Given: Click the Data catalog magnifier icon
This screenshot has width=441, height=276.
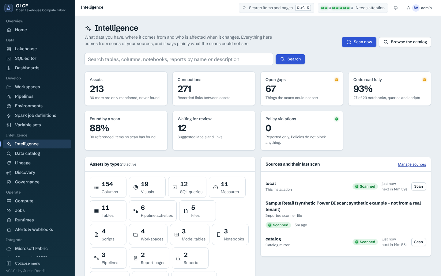Looking at the screenshot, I should click(x=9, y=153).
